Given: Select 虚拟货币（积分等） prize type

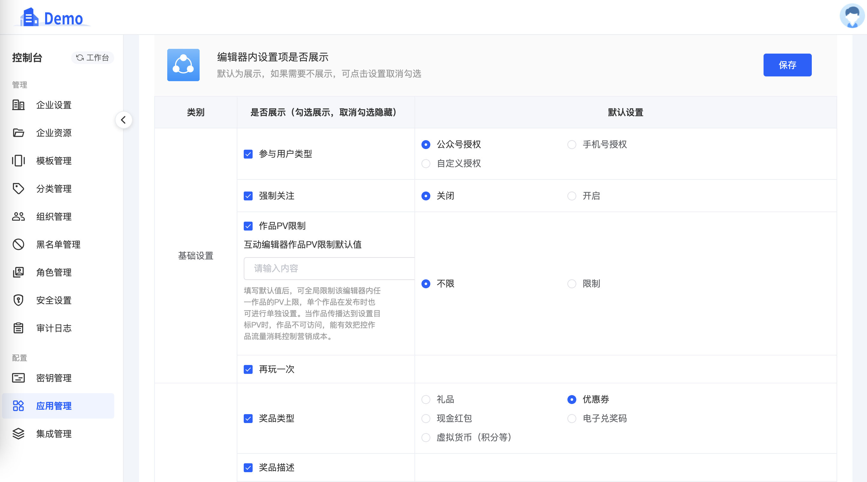Looking at the screenshot, I should 426,438.
